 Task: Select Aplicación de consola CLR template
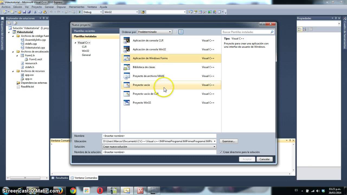point(171,40)
